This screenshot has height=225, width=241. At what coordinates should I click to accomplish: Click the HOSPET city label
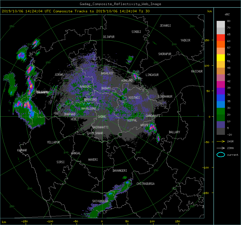pos(145,125)
